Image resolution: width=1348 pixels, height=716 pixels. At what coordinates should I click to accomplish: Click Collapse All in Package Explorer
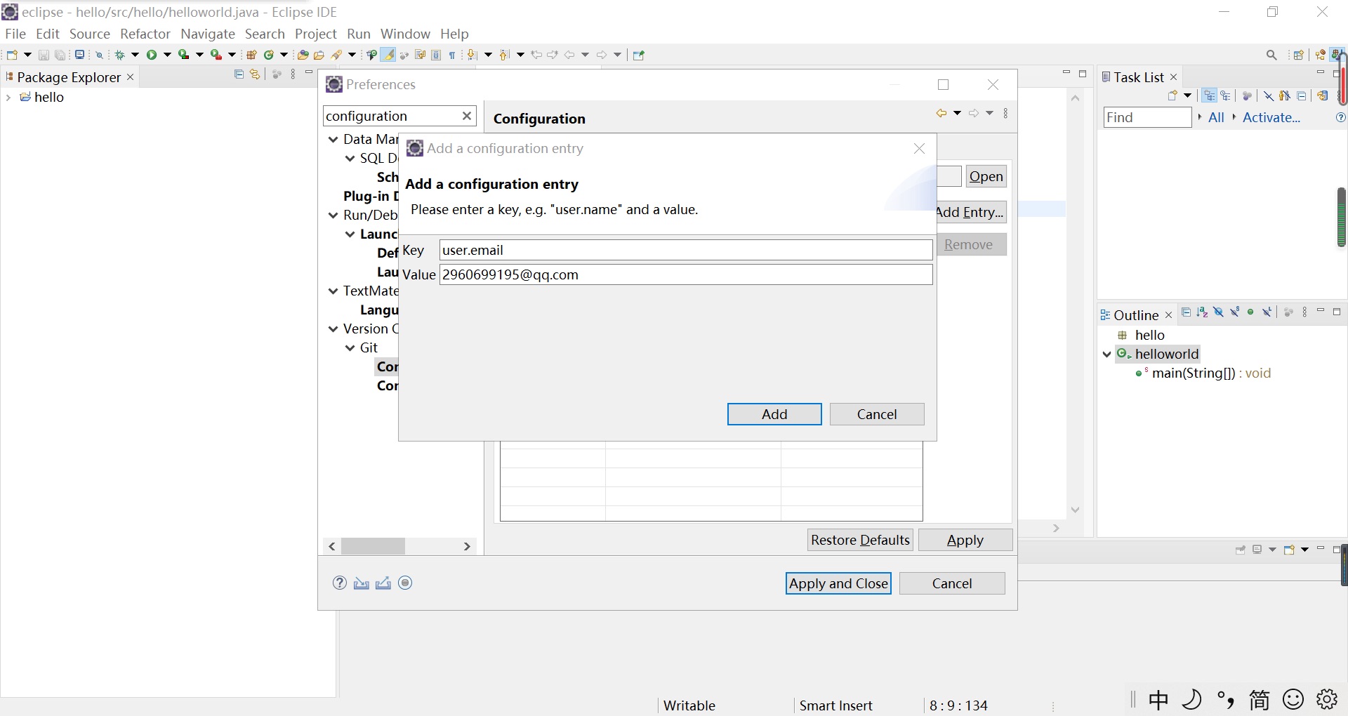click(x=239, y=74)
